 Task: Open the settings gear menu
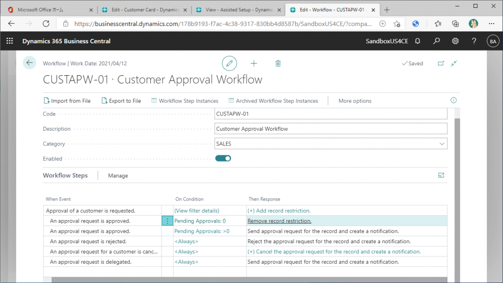[455, 41]
